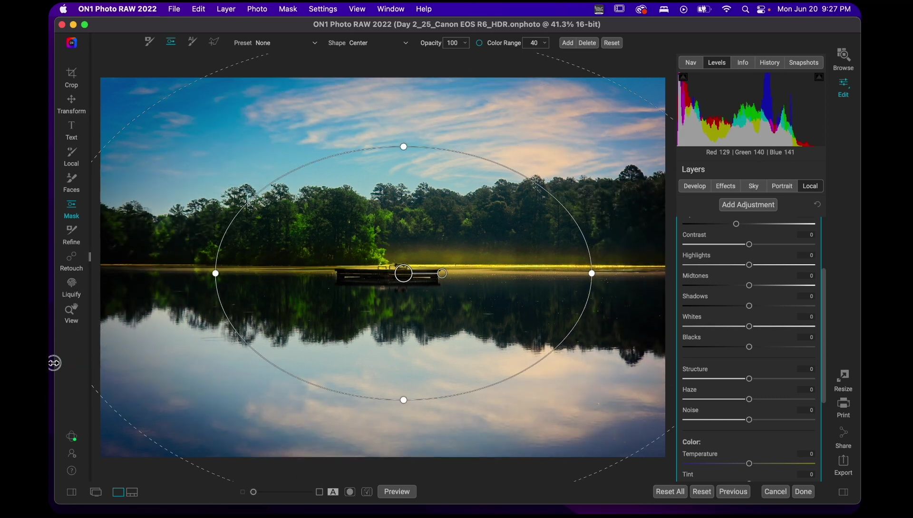
Task: Select the Crop tool
Action: (x=71, y=78)
